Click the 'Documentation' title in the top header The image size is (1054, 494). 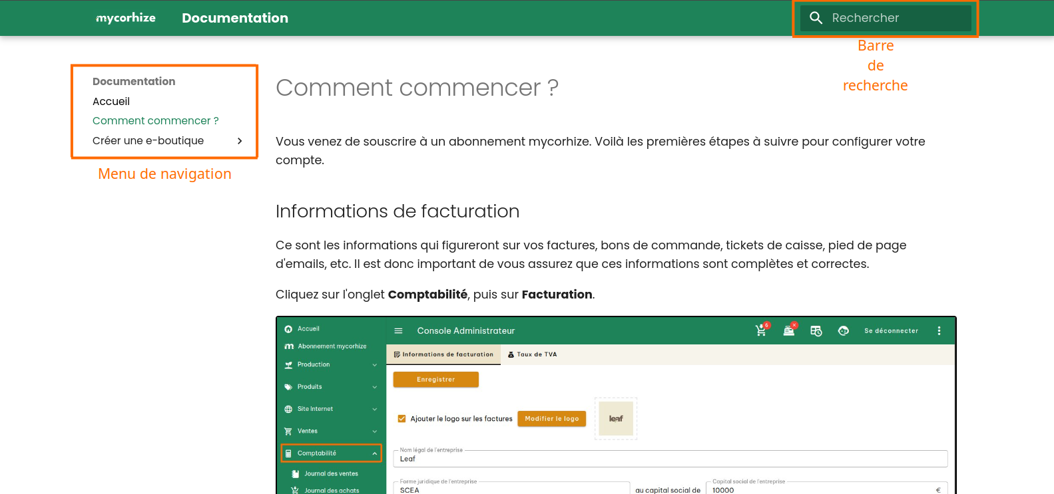(x=235, y=18)
